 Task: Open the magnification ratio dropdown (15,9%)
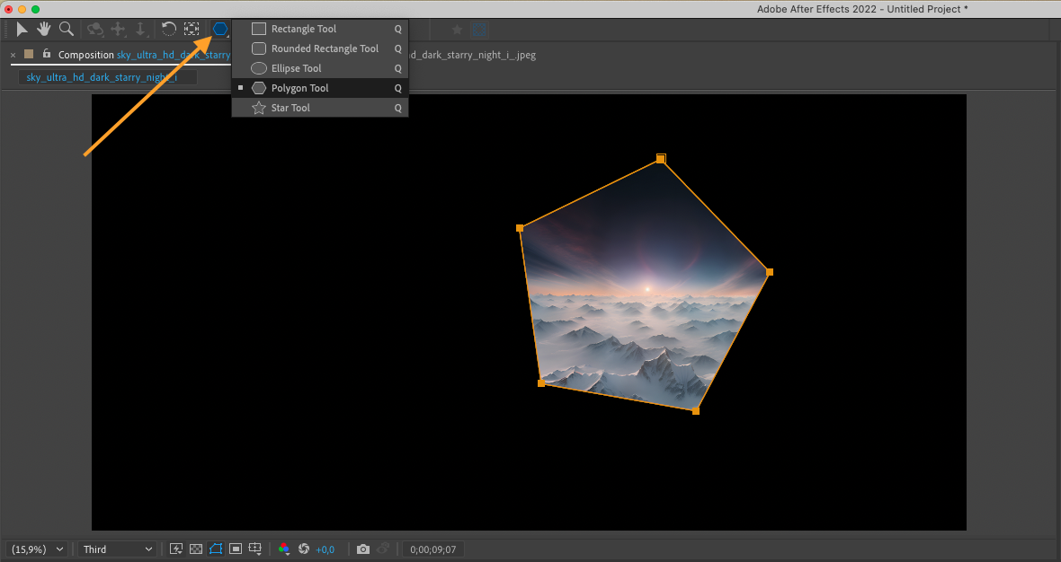tap(37, 549)
